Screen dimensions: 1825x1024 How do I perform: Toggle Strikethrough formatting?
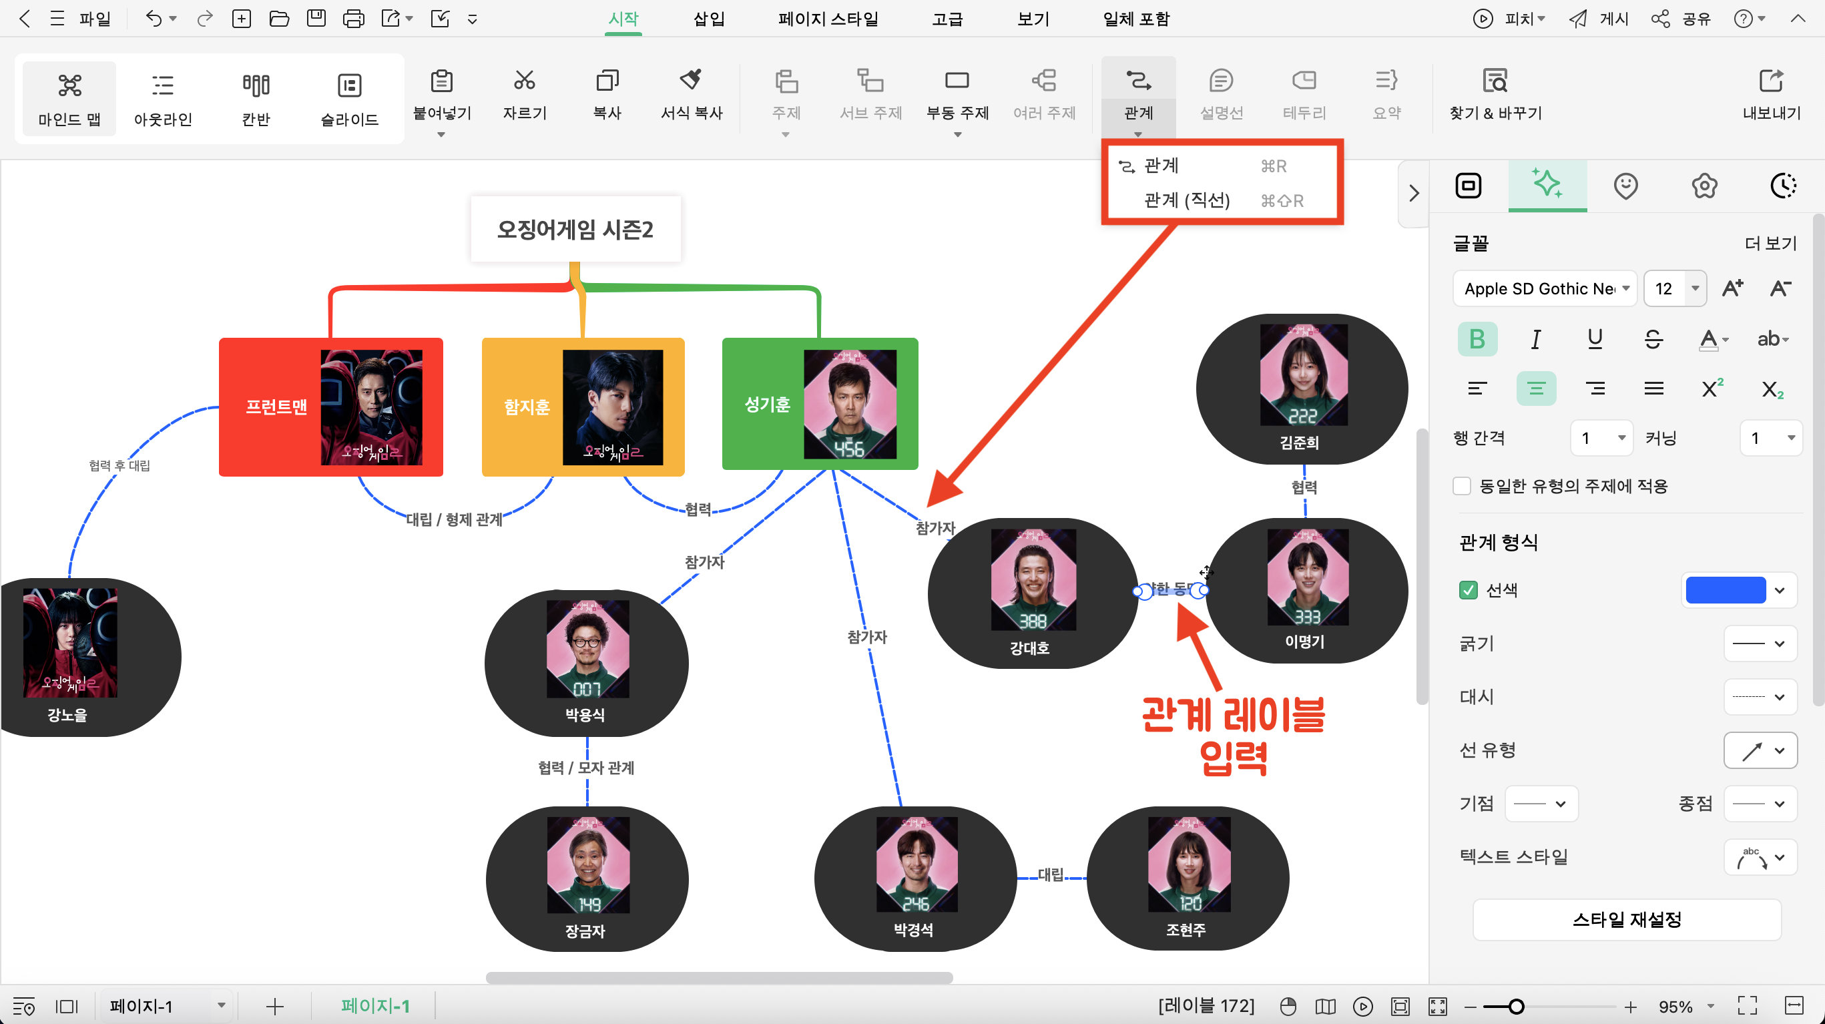coord(1653,340)
